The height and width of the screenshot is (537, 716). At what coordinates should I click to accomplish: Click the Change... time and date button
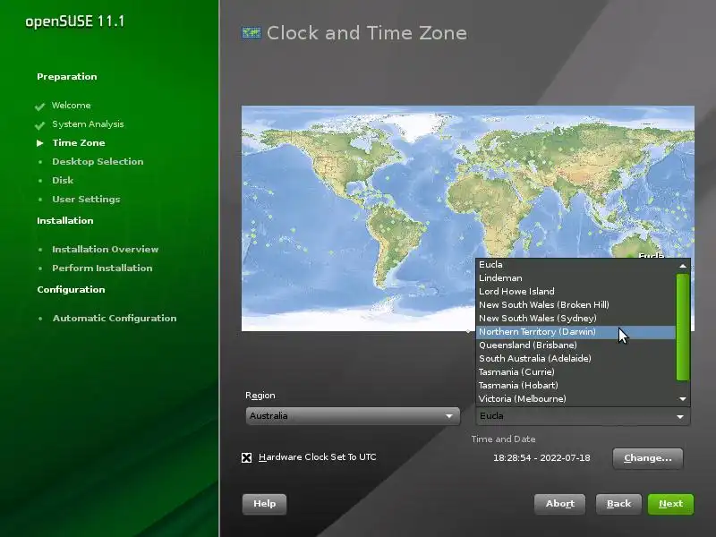pyautogui.click(x=647, y=458)
